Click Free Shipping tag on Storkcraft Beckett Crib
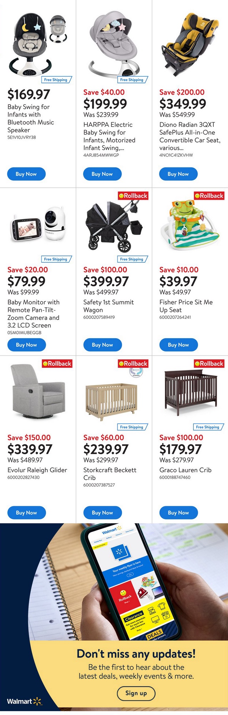Image resolution: width=228 pixels, height=715 pixels. [x=132, y=427]
